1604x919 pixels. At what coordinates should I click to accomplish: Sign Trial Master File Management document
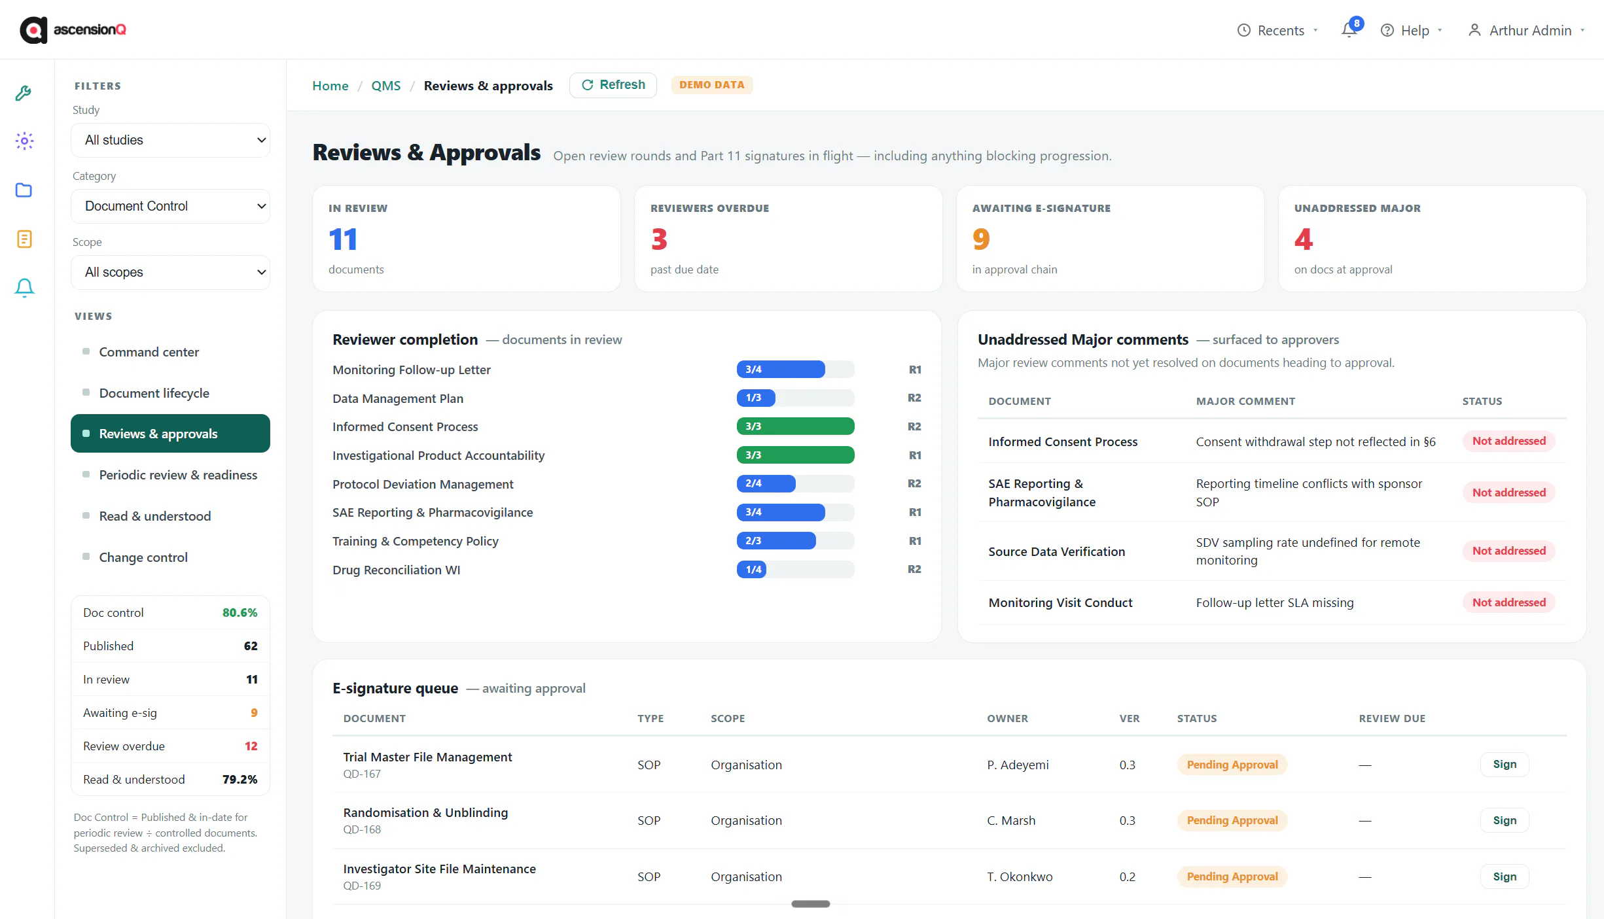click(x=1505, y=765)
